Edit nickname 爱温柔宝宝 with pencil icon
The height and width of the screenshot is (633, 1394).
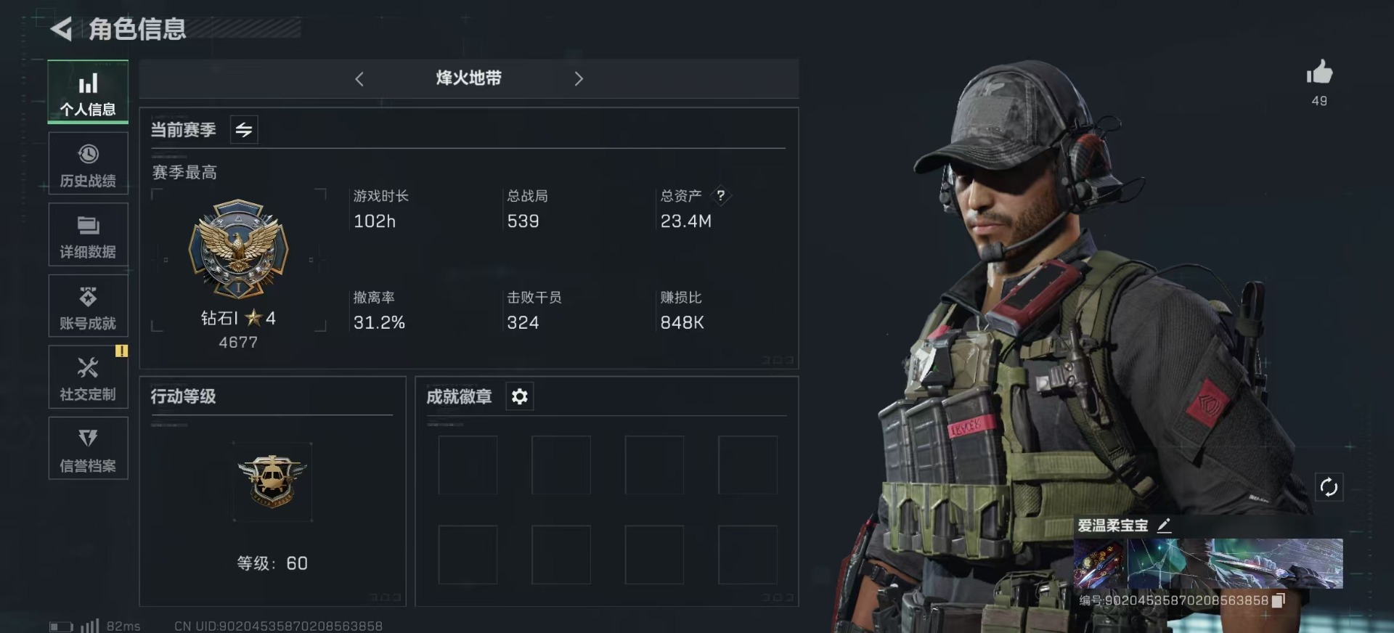pyautogui.click(x=1164, y=525)
